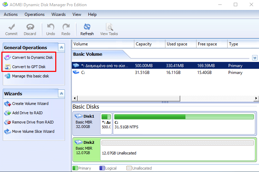Open the Help menu
The height and width of the screenshot is (172, 259).
pyautogui.click(x=92, y=14)
